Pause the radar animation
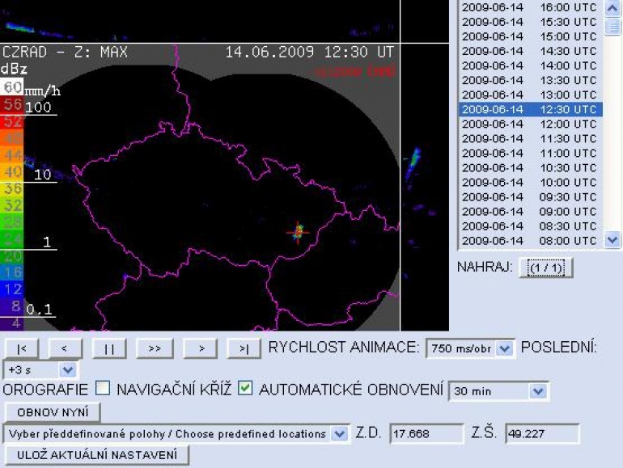 coord(109,348)
